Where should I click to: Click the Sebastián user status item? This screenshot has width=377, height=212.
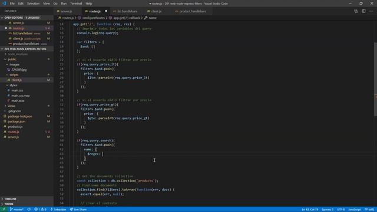58,210
